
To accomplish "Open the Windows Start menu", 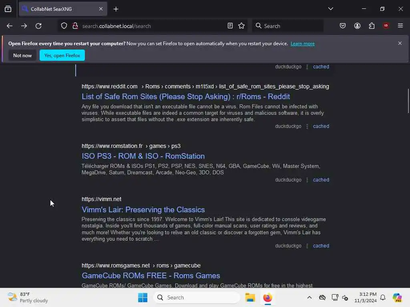I will tap(143, 297).
